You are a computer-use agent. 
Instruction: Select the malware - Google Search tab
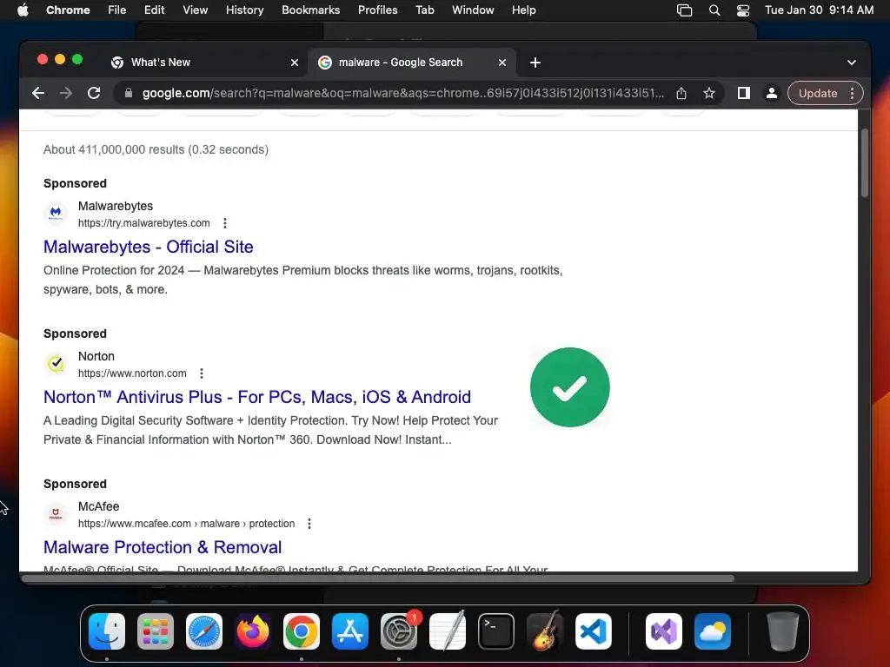[x=413, y=63]
